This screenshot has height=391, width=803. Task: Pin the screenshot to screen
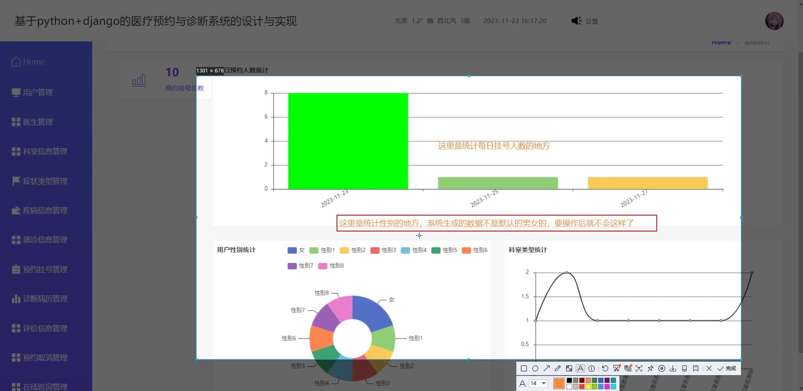[650, 368]
